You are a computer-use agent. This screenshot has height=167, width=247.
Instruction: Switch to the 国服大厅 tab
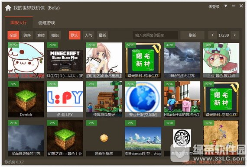tap(19, 22)
